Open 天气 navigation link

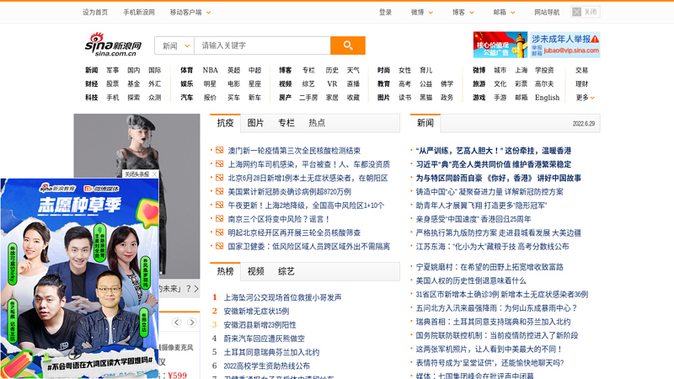coord(353,70)
